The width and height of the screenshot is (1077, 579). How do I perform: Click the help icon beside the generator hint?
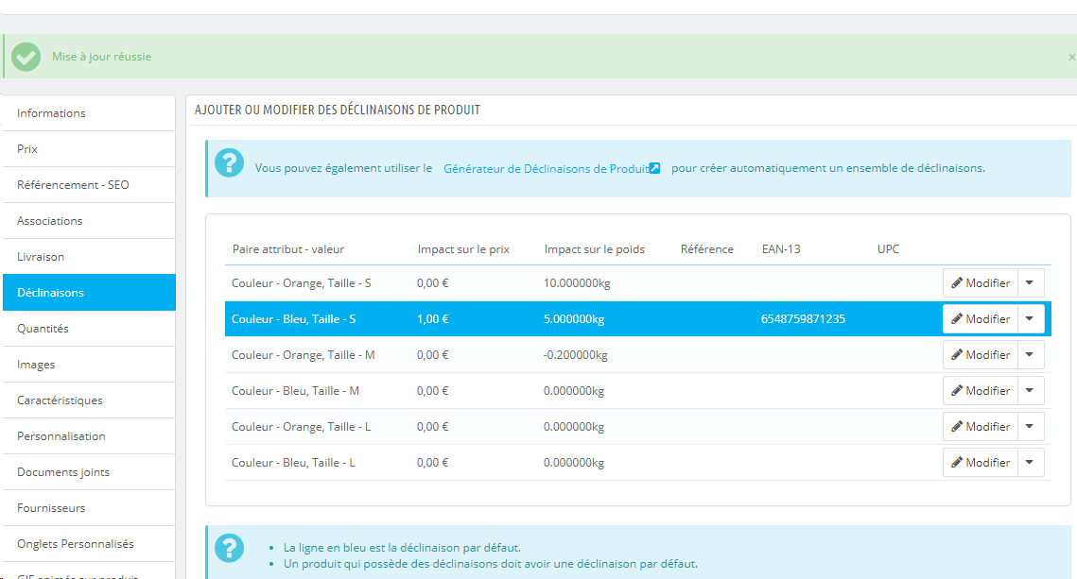click(x=230, y=163)
